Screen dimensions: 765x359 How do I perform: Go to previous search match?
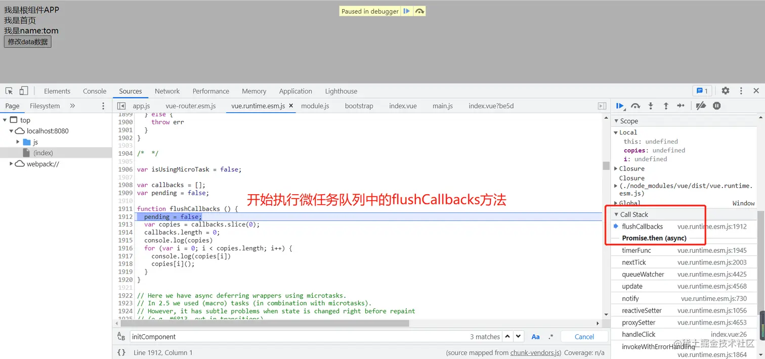[507, 336]
